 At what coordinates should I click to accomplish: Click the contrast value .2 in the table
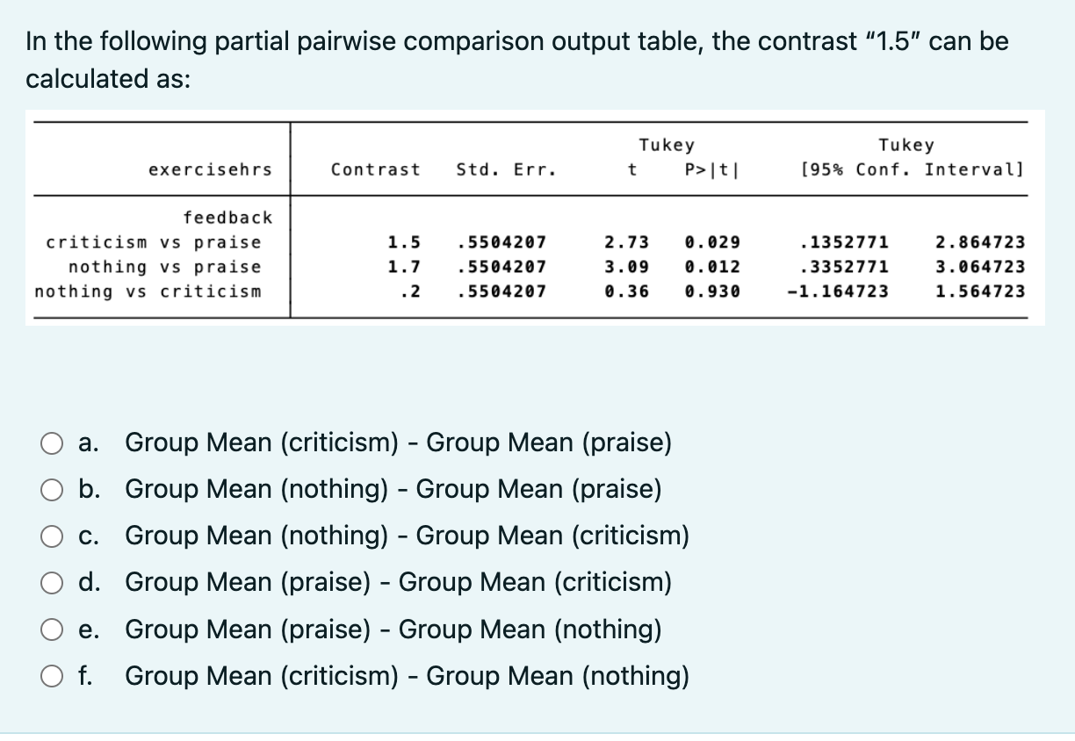[x=408, y=291]
